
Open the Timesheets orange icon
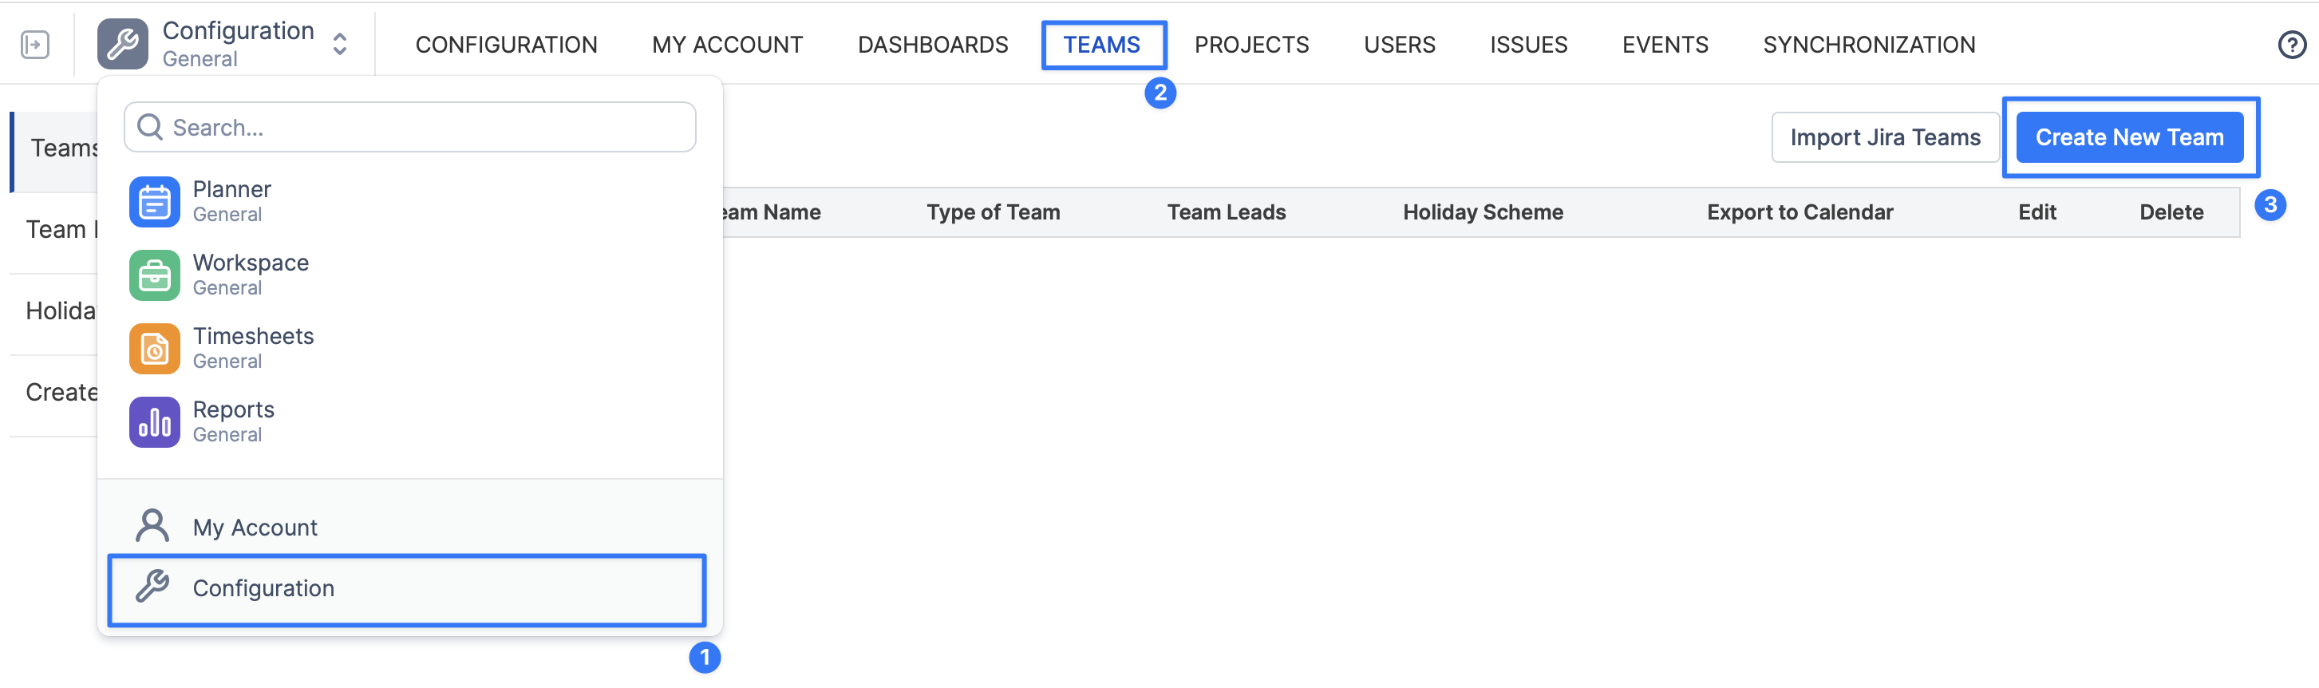pyautogui.click(x=154, y=349)
